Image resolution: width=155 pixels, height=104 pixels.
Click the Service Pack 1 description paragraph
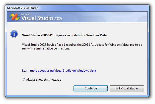(82, 45)
